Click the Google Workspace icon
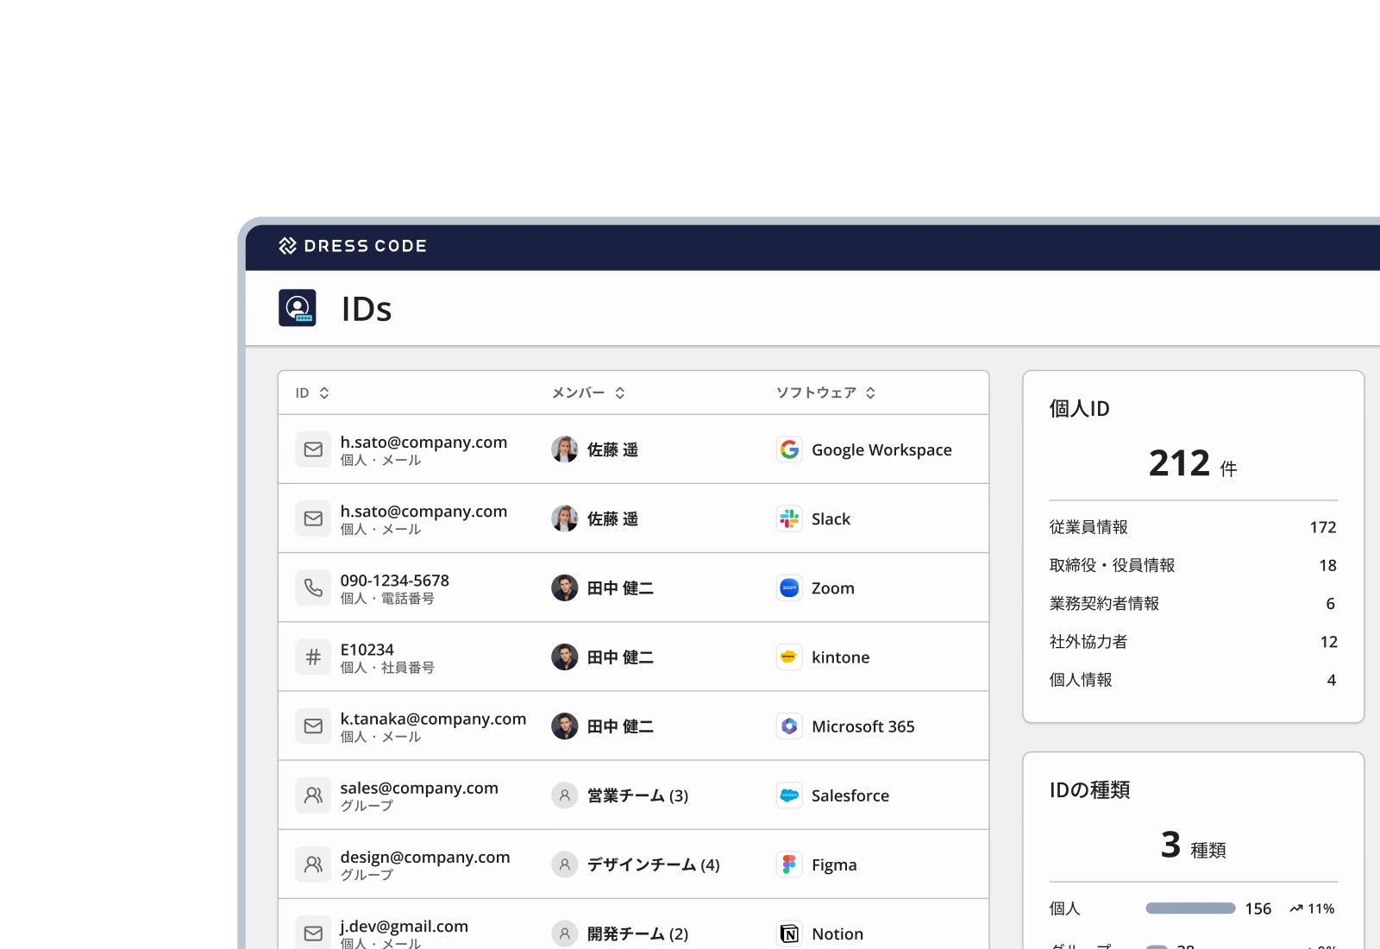The width and height of the screenshot is (1380, 949). click(789, 449)
